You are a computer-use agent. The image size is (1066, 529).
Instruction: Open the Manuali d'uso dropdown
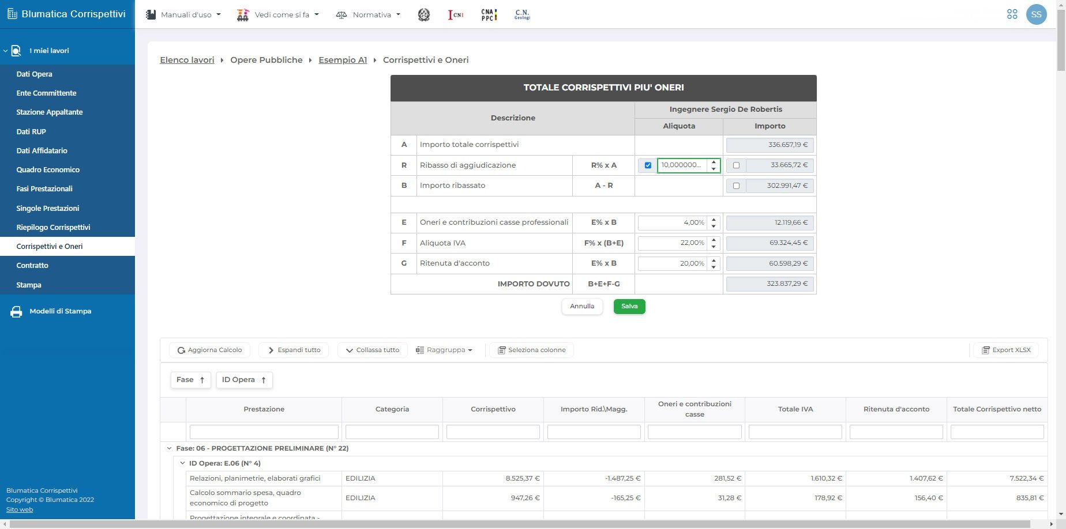point(183,14)
